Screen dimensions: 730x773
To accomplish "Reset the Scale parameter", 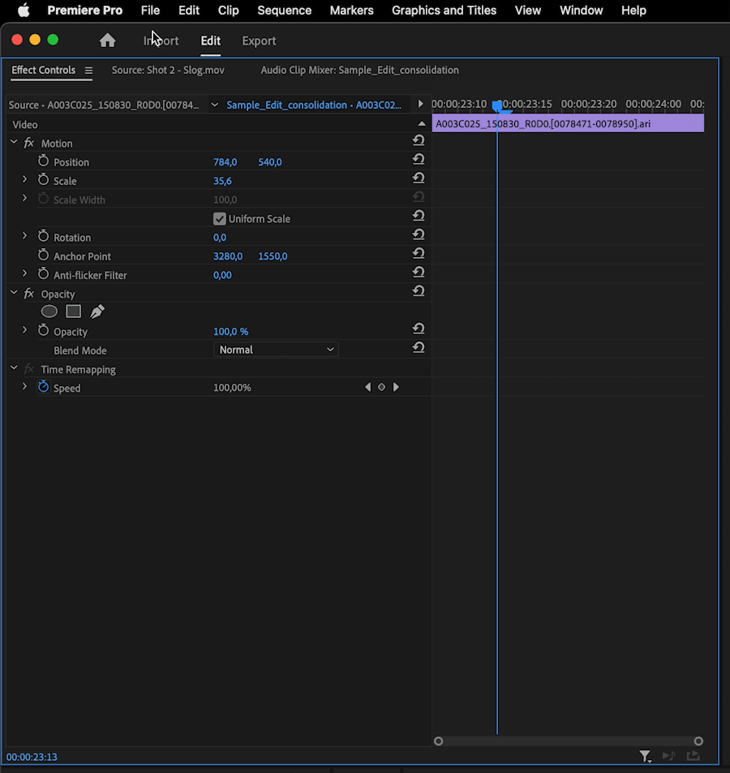I will [419, 178].
